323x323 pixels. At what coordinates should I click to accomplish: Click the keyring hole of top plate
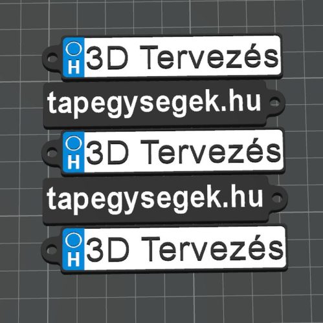(52, 59)
